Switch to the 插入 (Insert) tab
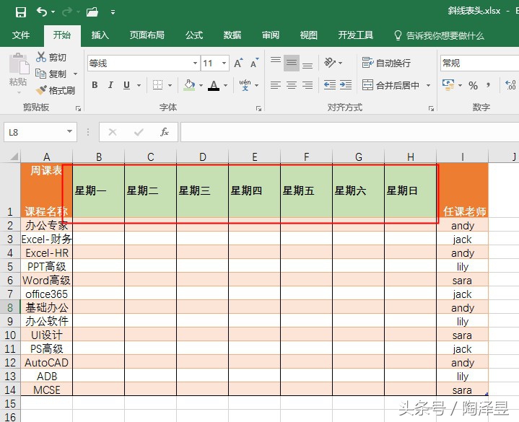519x422 pixels. coord(100,35)
